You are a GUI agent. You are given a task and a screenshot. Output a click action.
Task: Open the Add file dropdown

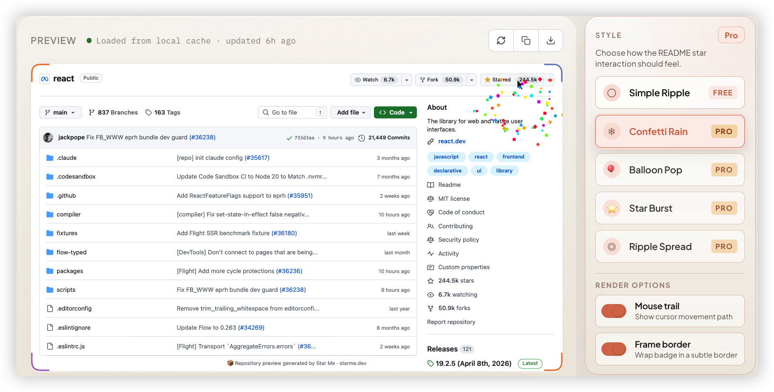(x=351, y=112)
